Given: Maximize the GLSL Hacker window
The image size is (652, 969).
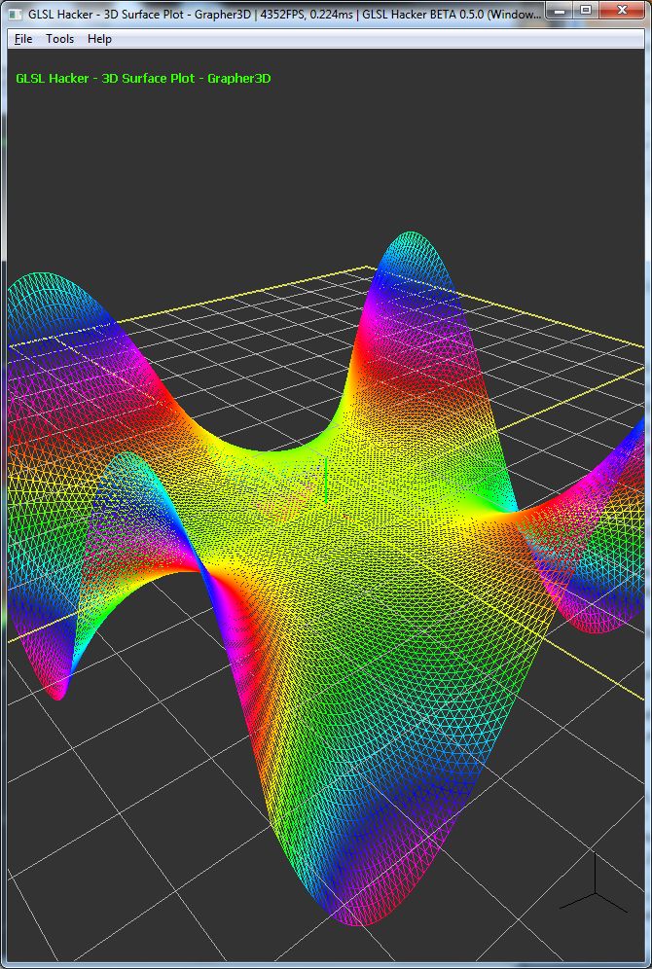Looking at the screenshot, I should click(586, 11).
